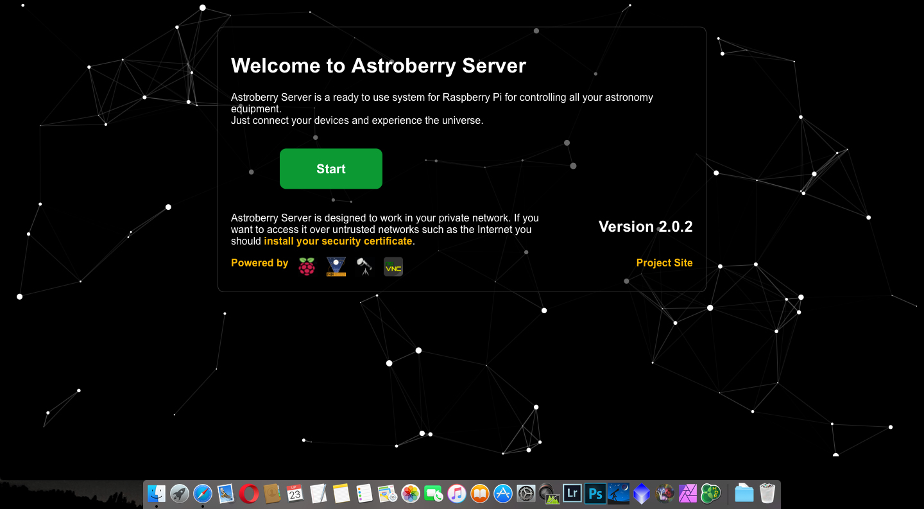Open the Project Site link
The image size is (924, 509).
664,263
